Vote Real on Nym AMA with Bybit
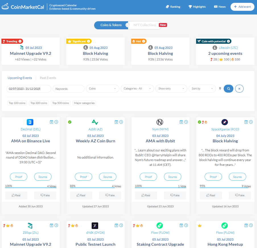 tap(146, 195)
